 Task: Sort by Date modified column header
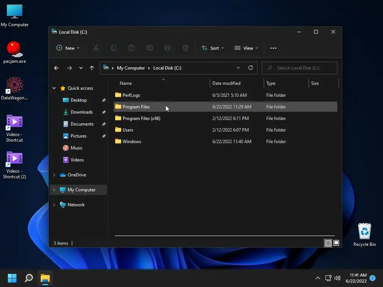tap(226, 83)
